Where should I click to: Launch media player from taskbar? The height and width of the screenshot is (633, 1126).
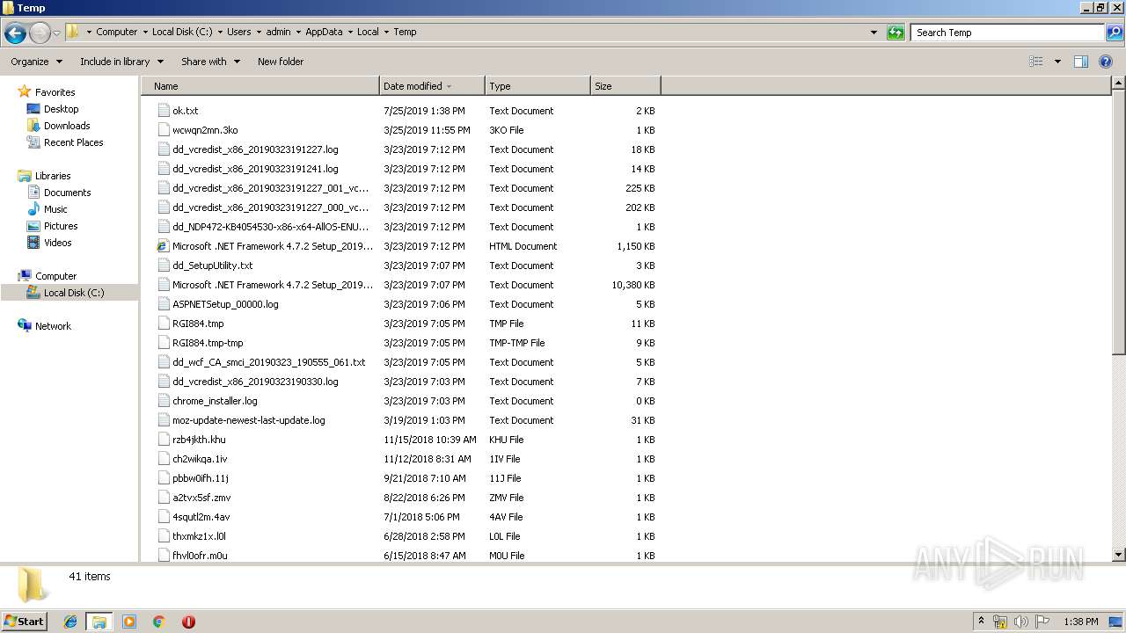[129, 622]
